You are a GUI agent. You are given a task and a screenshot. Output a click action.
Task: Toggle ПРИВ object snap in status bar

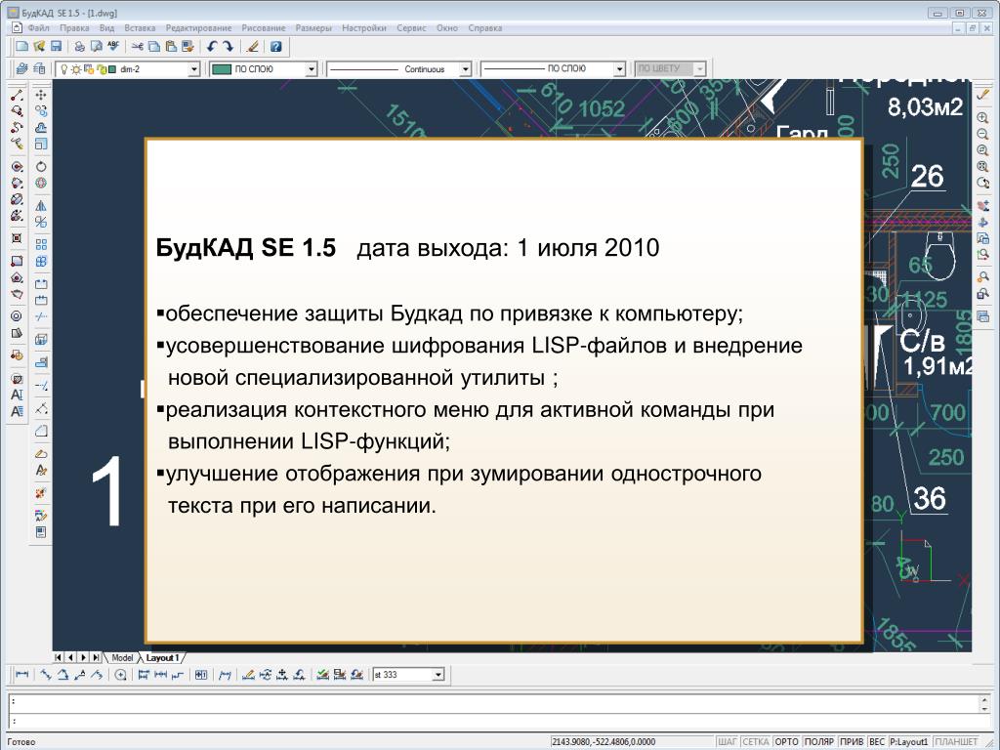(x=852, y=742)
